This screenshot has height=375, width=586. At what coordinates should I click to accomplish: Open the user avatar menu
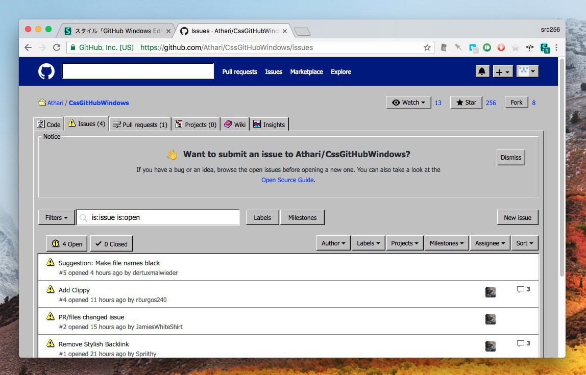coord(527,71)
